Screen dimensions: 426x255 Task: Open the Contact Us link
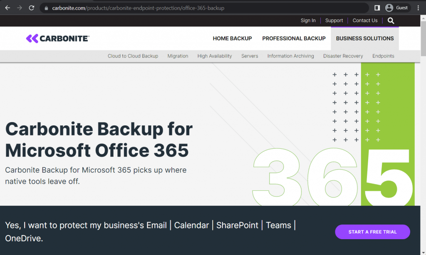tap(365, 20)
